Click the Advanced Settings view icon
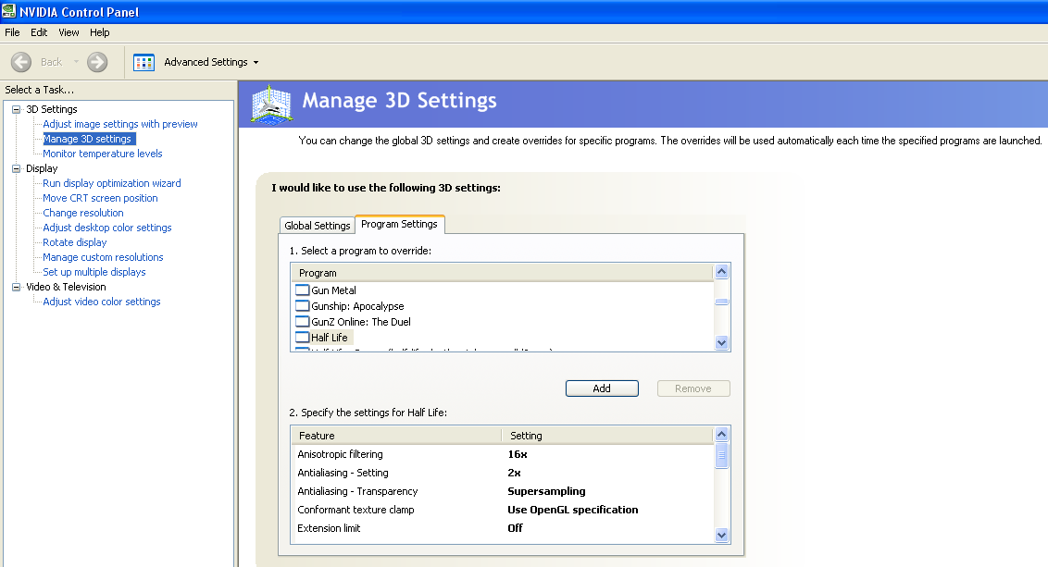Image resolution: width=1048 pixels, height=567 pixels. 143,62
